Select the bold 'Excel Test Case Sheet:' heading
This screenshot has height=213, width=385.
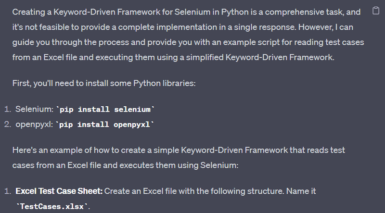pos(59,191)
